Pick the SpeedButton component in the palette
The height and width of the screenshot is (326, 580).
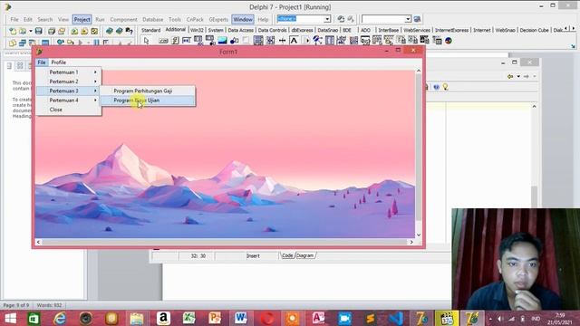click(175, 41)
